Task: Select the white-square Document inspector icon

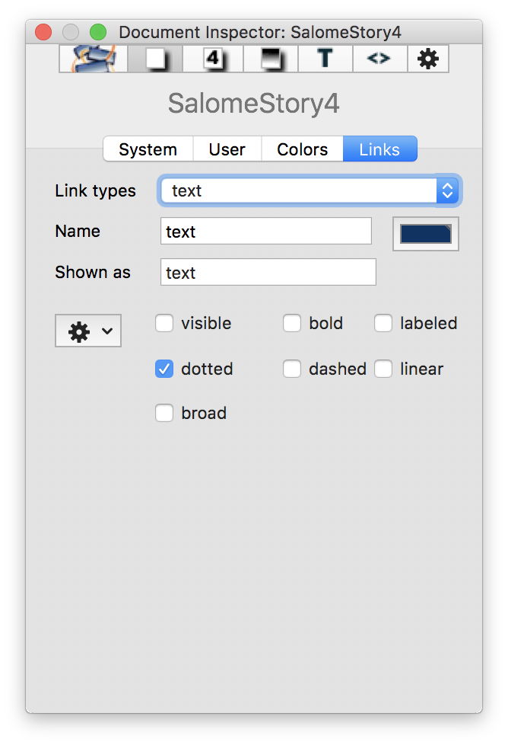Action: [x=154, y=59]
